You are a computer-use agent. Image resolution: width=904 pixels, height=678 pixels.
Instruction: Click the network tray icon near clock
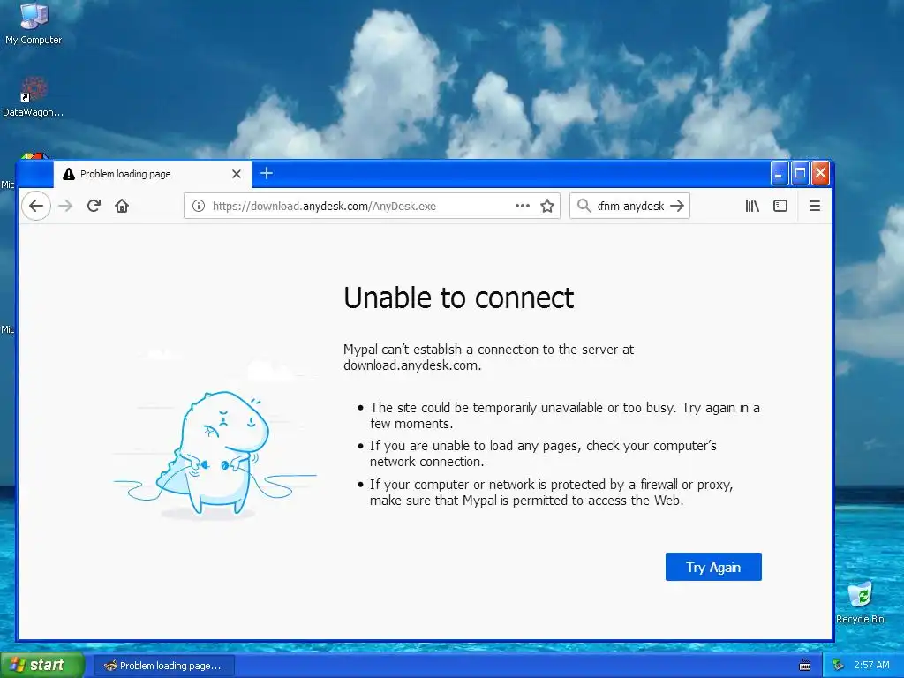pyautogui.click(x=839, y=666)
